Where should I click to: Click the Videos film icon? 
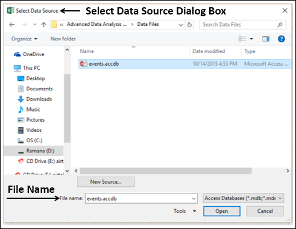[x=20, y=130]
